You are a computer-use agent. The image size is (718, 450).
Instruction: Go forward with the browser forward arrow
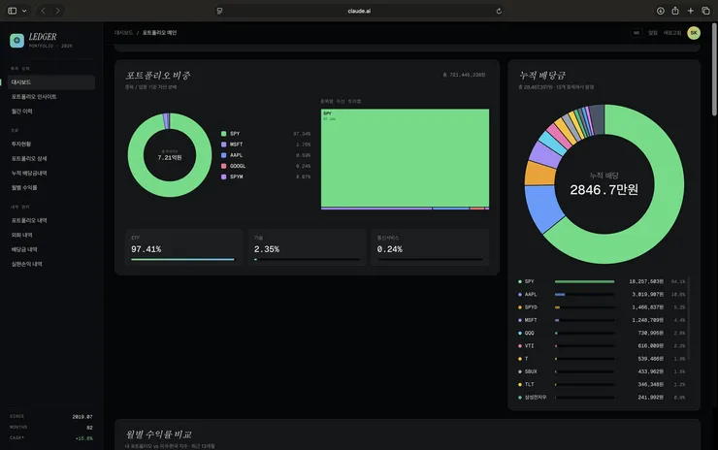click(57, 11)
